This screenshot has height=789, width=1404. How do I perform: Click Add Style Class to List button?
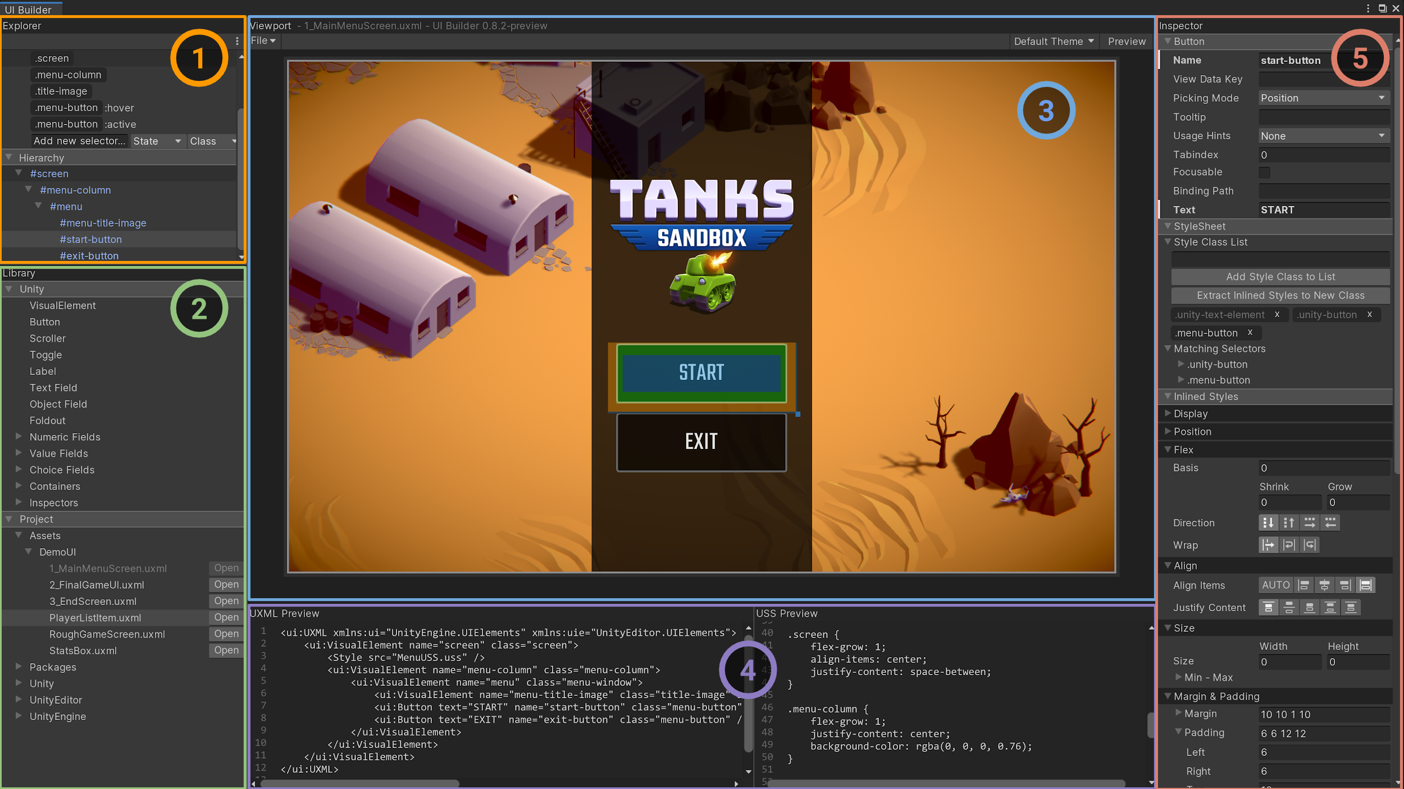click(x=1280, y=277)
